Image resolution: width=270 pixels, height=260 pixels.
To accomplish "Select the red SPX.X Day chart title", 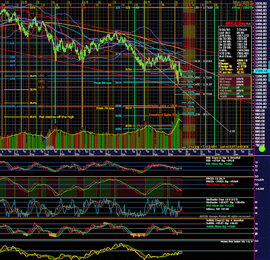I will pos(236,24).
